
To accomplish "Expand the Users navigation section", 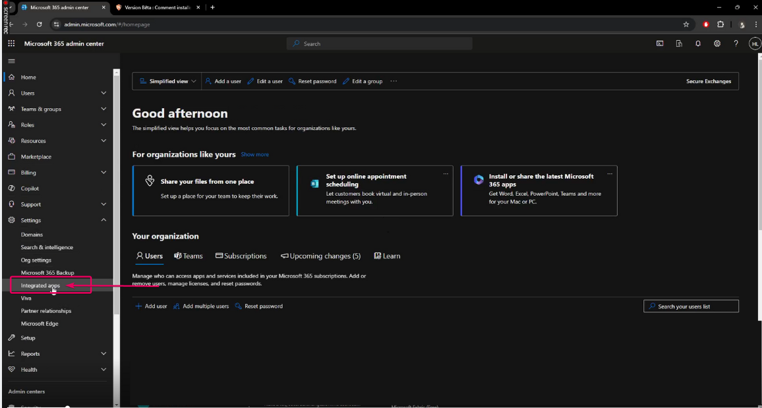I will (103, 93).
